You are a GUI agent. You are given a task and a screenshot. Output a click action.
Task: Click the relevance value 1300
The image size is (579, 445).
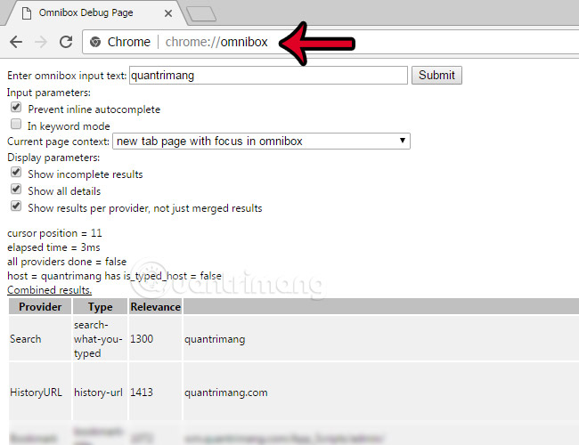142,339
